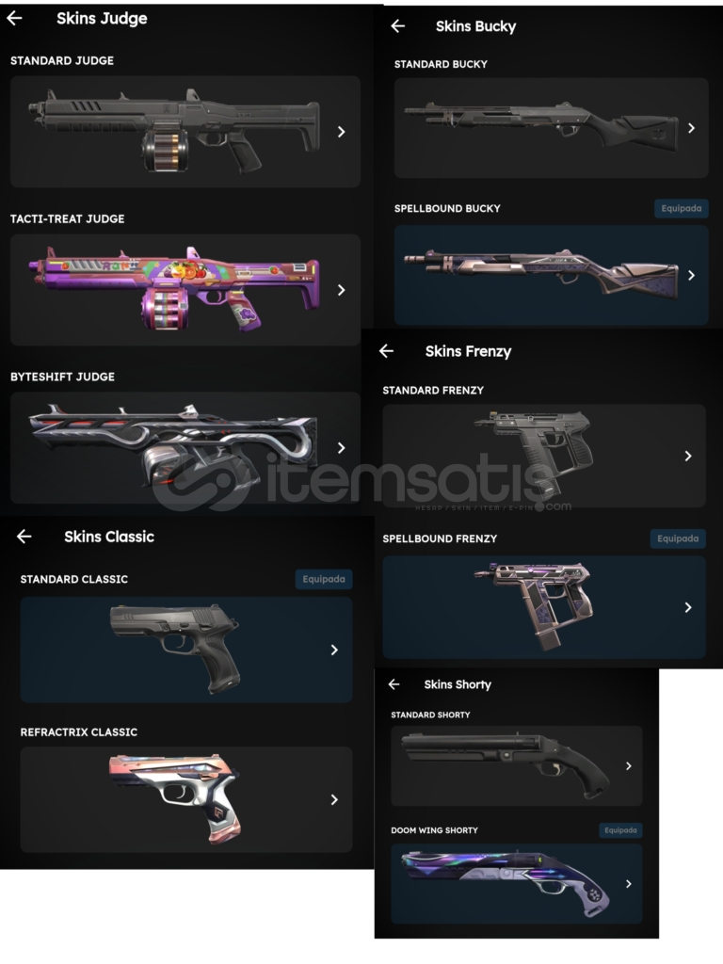This screenshot has height=964, width=723.
Task: Click Equipada badge on Spellbound Frenzy
Action: 678,538
